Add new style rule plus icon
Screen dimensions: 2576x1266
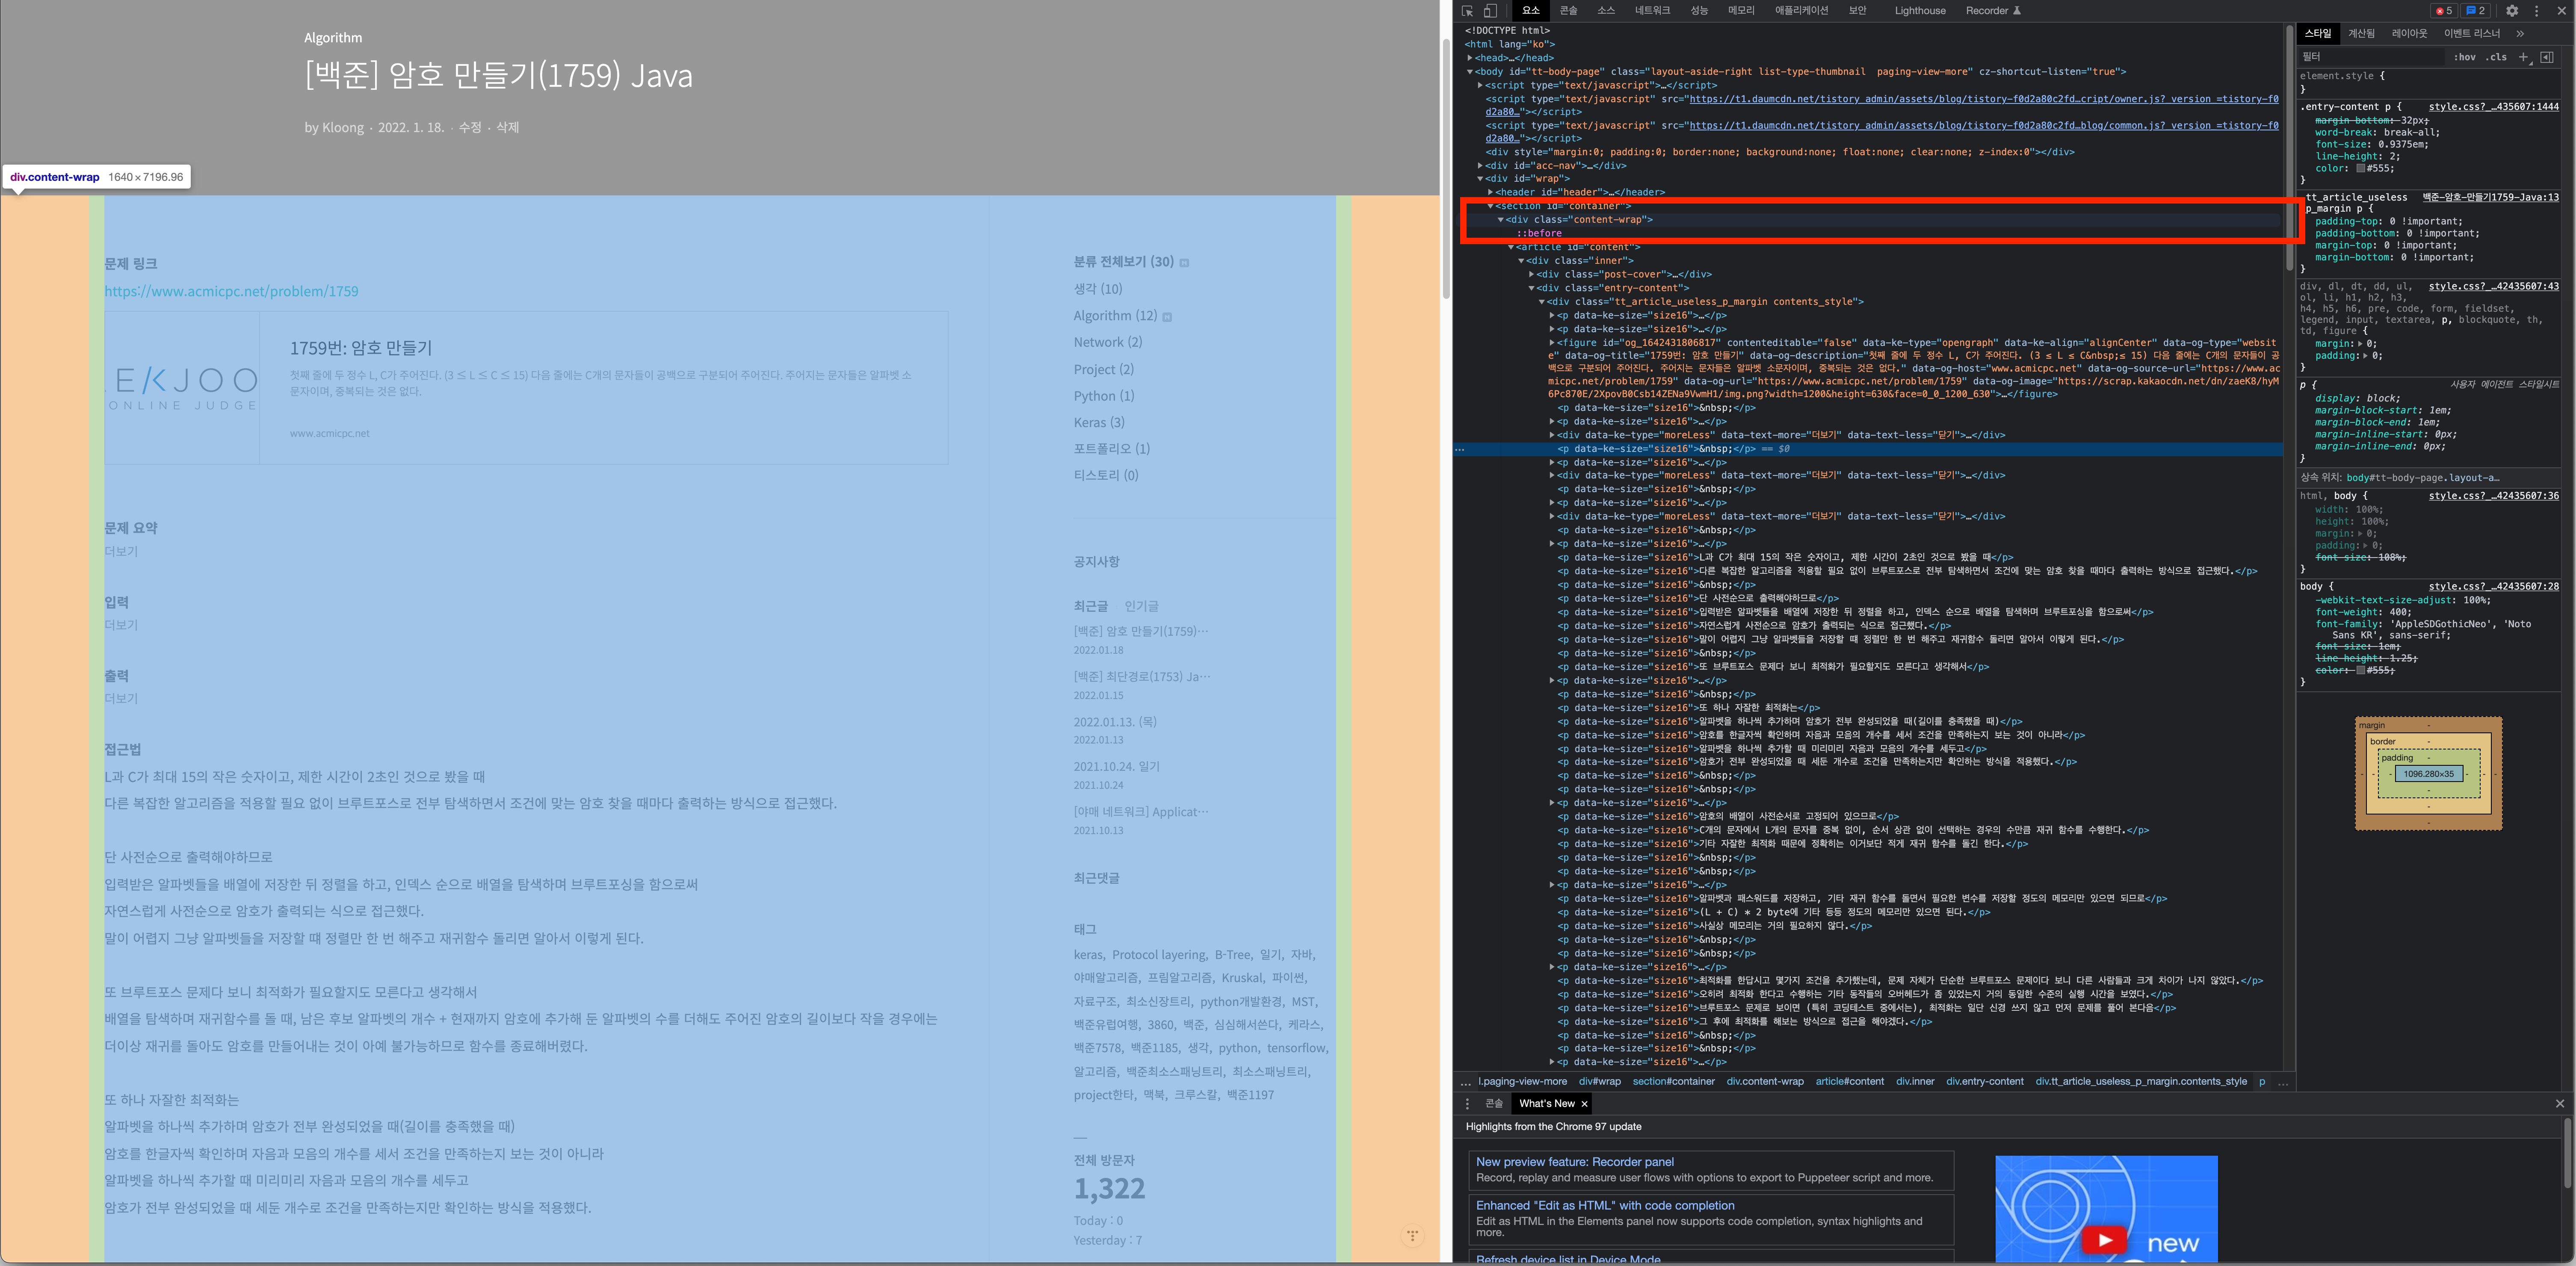point(2523,57)
